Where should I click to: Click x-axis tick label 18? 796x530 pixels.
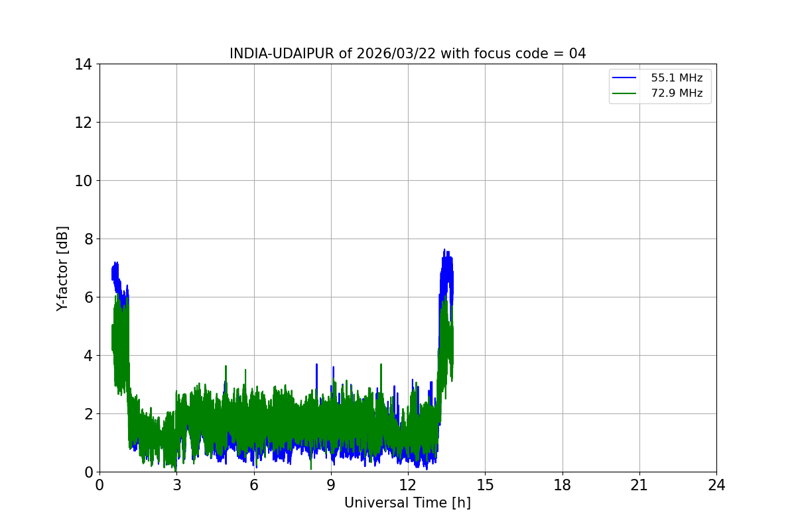point(563,486)
